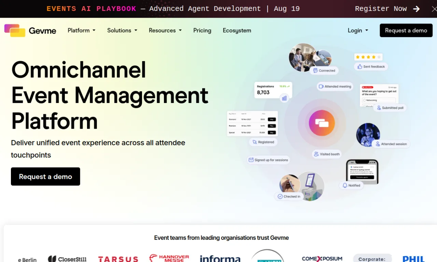Click the thumbs-up icon beside Sent feedback

click(360, 67)
